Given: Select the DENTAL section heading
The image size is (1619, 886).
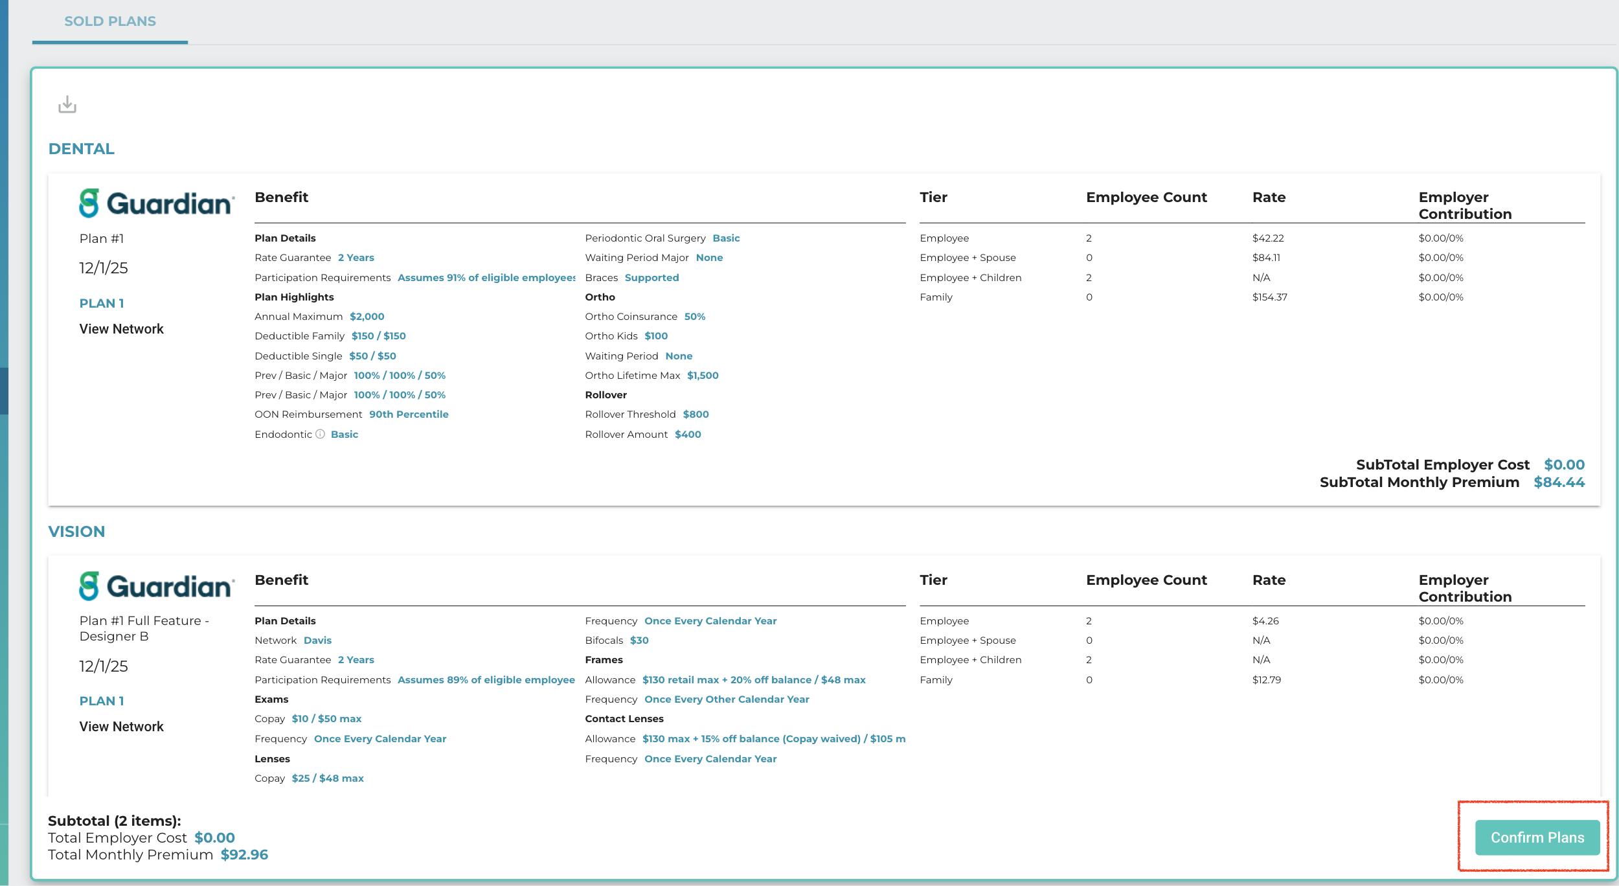Looking at the screenshot, I should pyautogui.click(x=82, y=149).
